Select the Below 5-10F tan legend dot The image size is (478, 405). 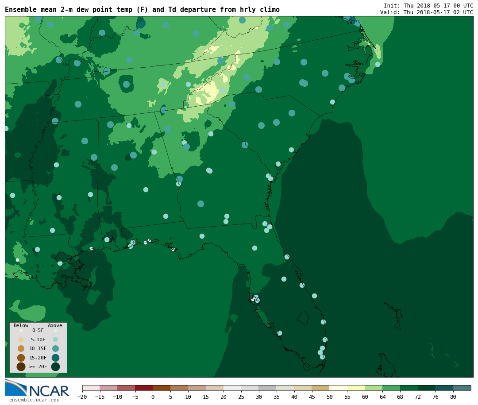(21, 339)
